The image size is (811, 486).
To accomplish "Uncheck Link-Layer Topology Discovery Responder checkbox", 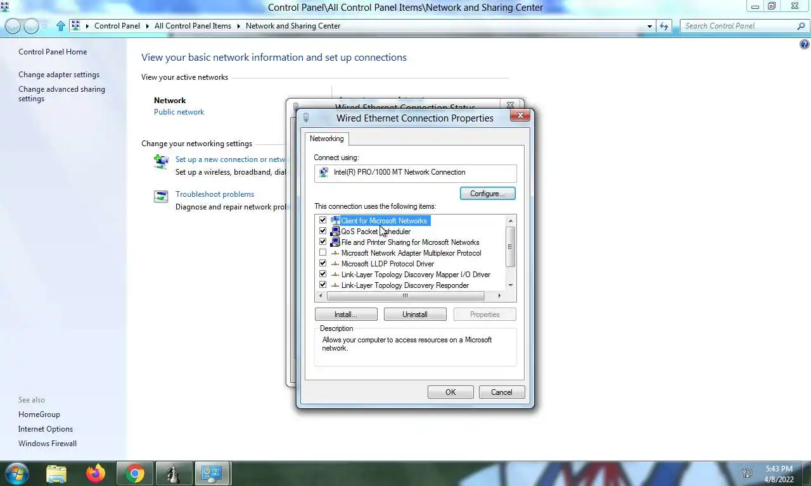I will pyautogui.click(x=322, y=285).
